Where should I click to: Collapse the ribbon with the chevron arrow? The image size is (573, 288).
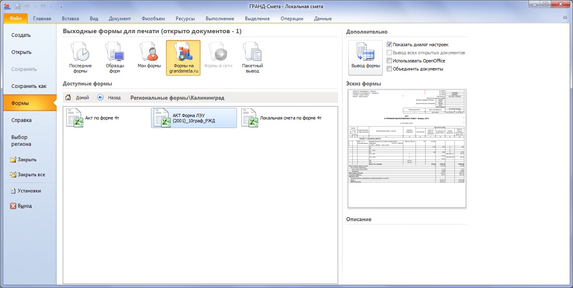tap(565, 18)
